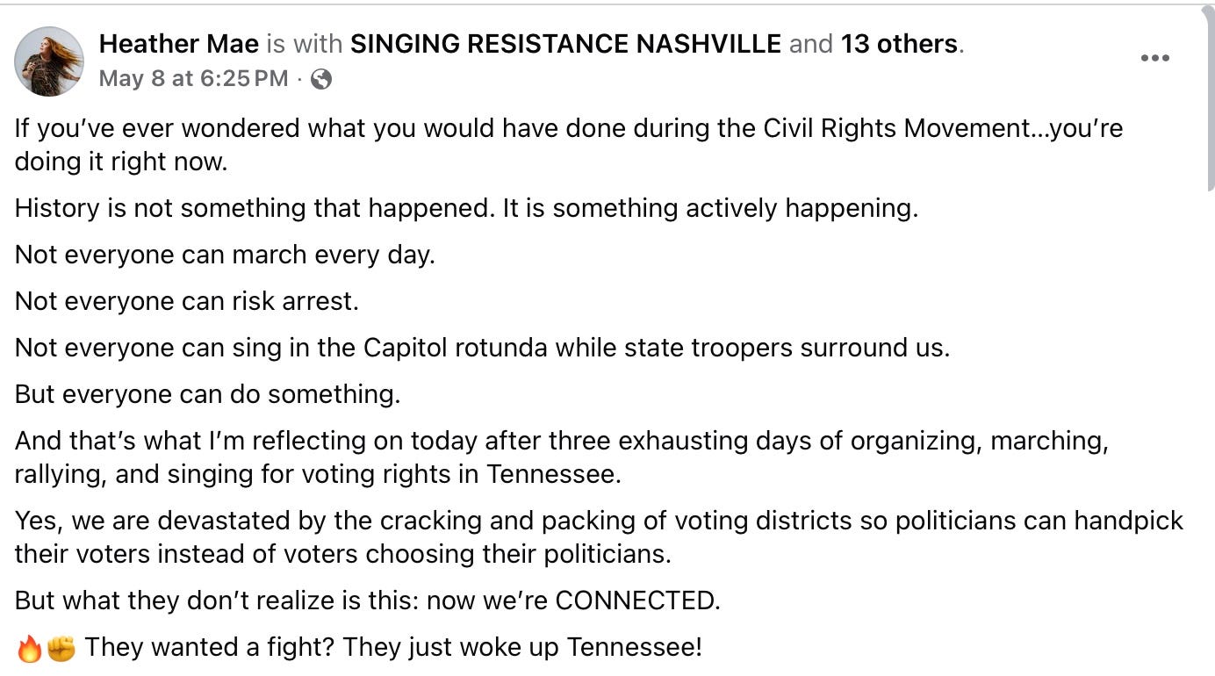The height and width of the screenshot is (676, 1215).
Task: Click the raised fist emoji
Action: [61, 650]
